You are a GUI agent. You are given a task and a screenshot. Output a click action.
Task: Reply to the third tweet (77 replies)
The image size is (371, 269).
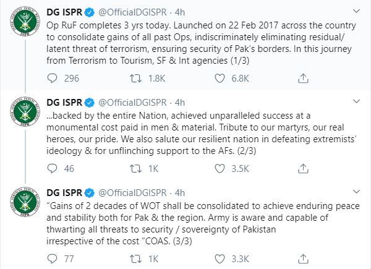click(52, 258)
